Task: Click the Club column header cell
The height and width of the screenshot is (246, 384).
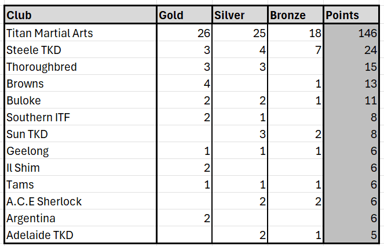Action: 80,16
